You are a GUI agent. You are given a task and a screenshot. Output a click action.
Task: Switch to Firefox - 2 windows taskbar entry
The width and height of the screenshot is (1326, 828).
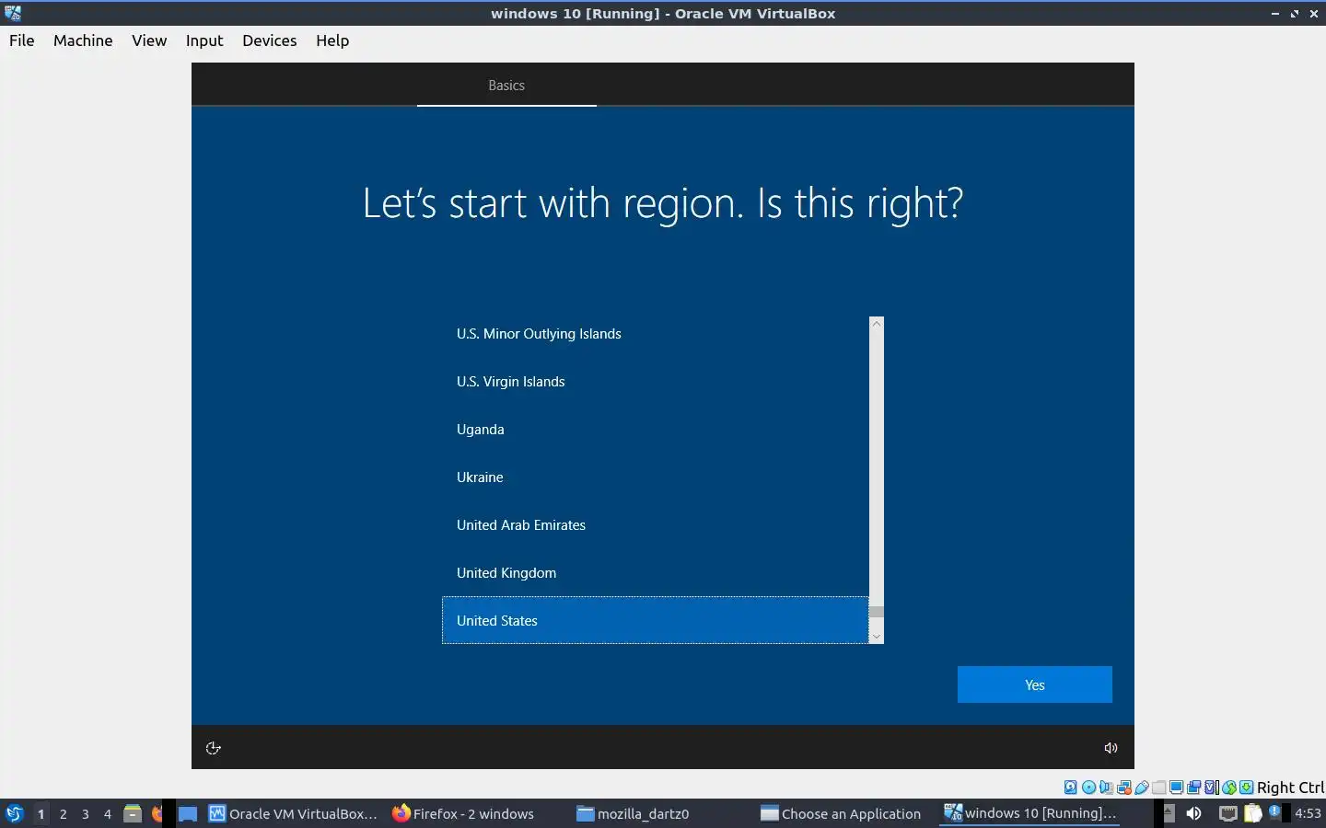[x=463, y=813]
